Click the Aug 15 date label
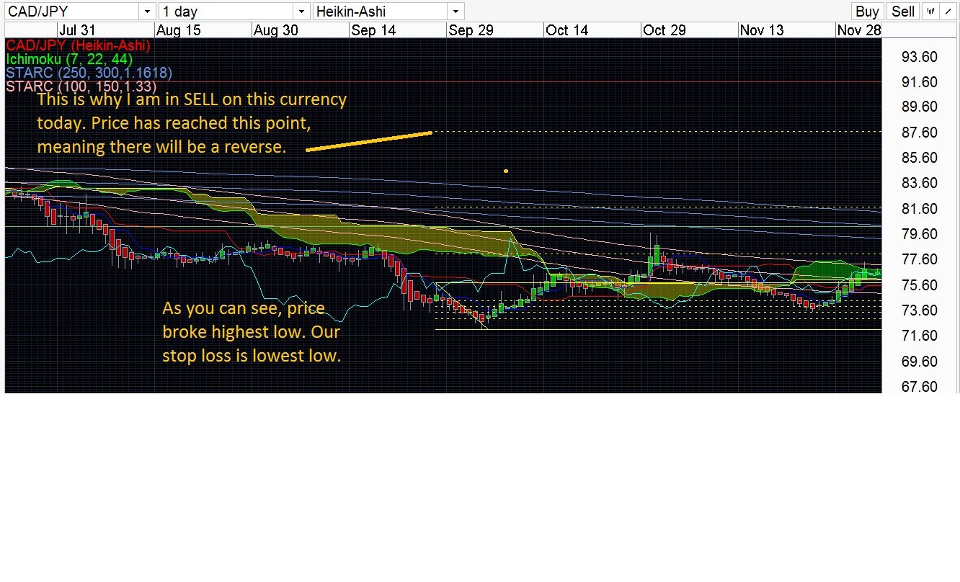The image size is (960, 582). 178,30
